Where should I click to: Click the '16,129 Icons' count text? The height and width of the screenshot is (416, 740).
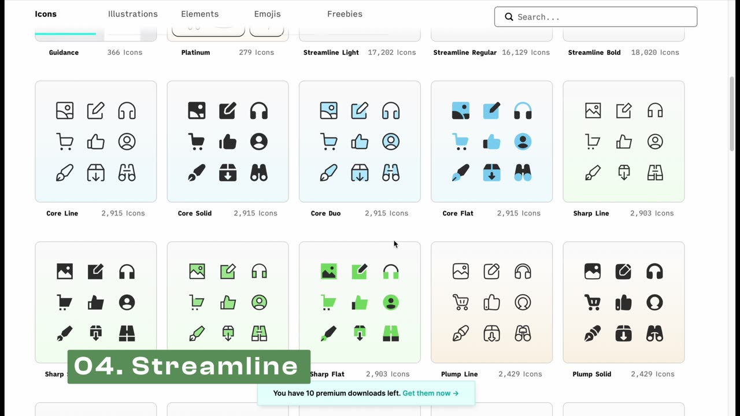526,53
